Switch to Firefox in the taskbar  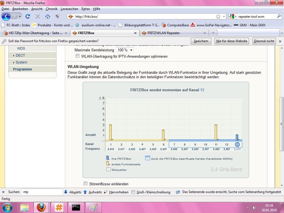(x=41, y=207)
